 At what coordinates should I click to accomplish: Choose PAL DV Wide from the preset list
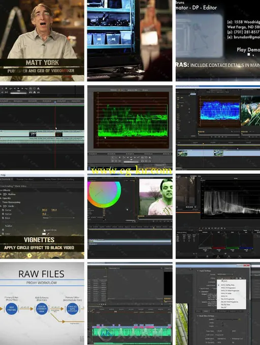click(x=226, y=305)
